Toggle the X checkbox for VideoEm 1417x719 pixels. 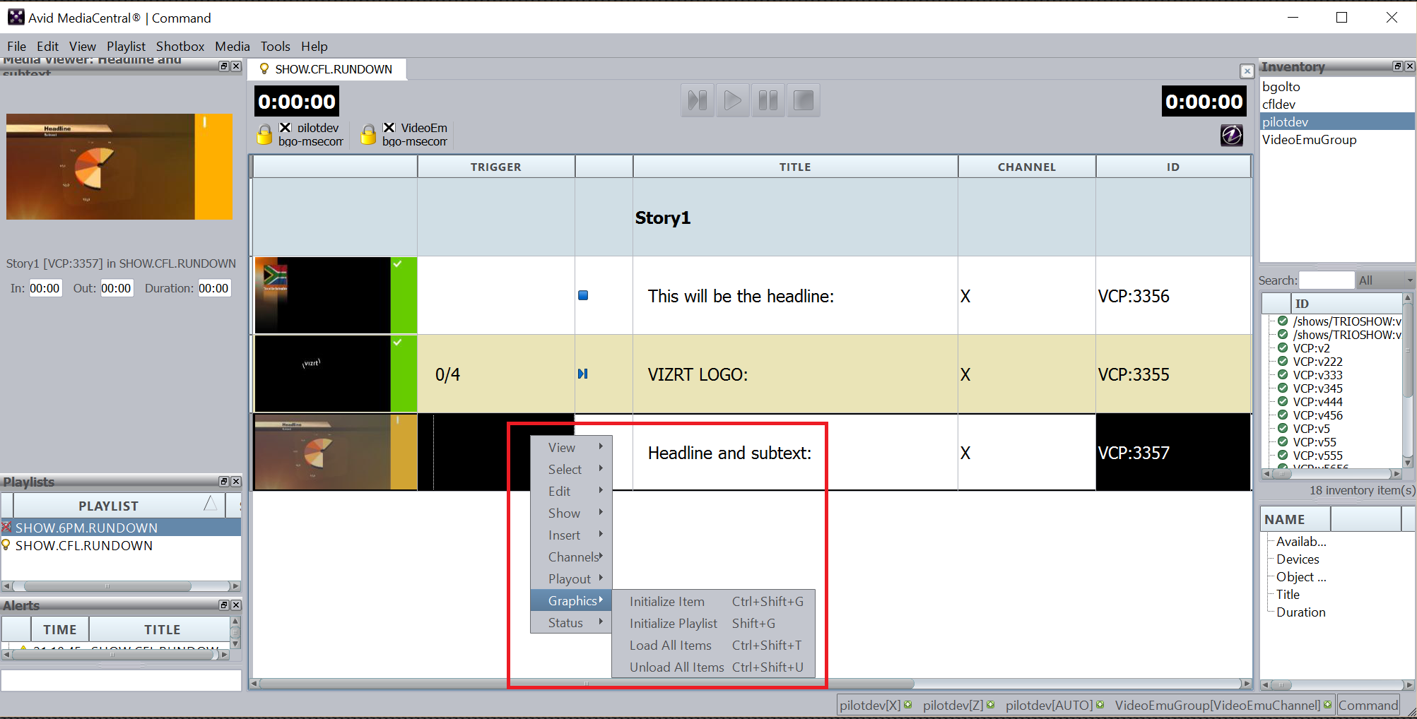pyautogui.click(x=389, y=127)
